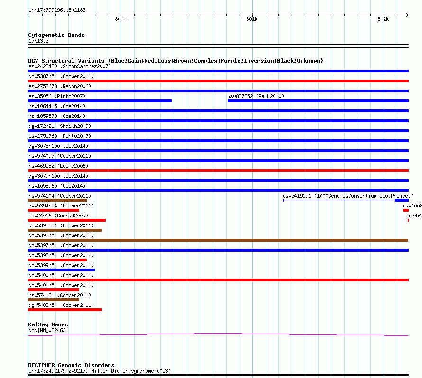Click the pink NXN gene line
Image resolution: width=422 pixels, height=378 pixels.
pos(218,335)
